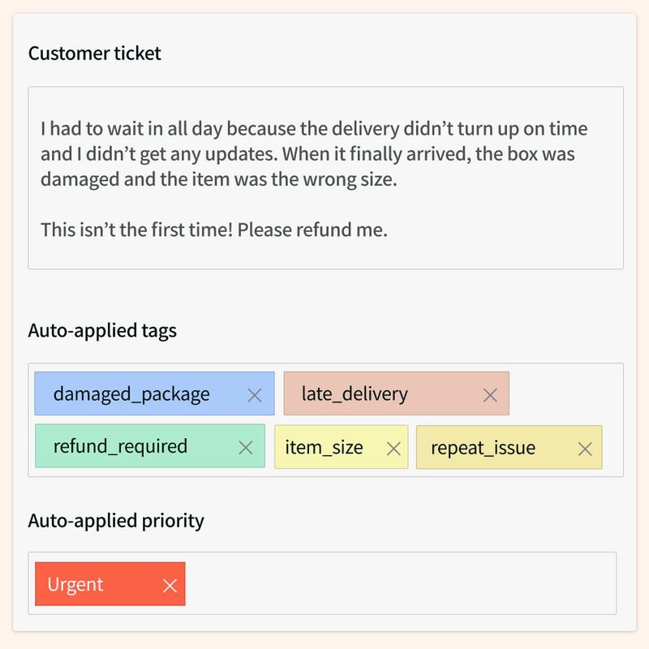The image size is (649, 649).
Task: Click inside the ticket message text box
Action: [x=324, y=174]
